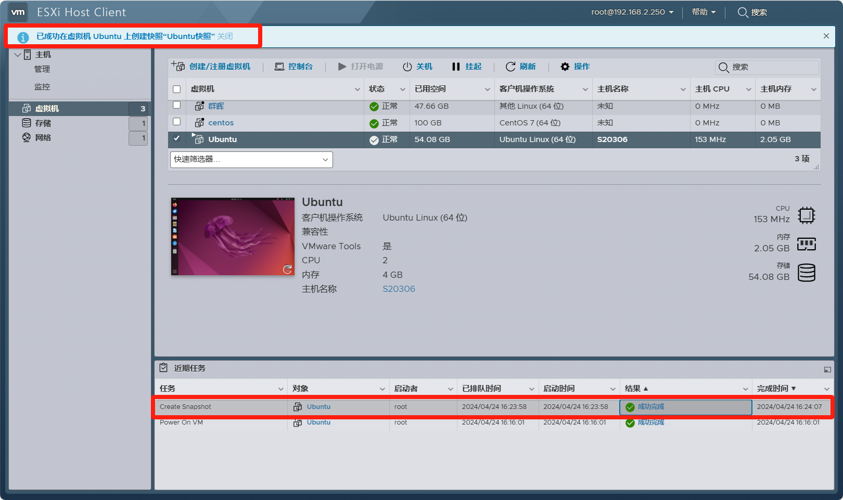Collapse the 主机 tree node
Screen dimensions: 843x500
(18, 55)
